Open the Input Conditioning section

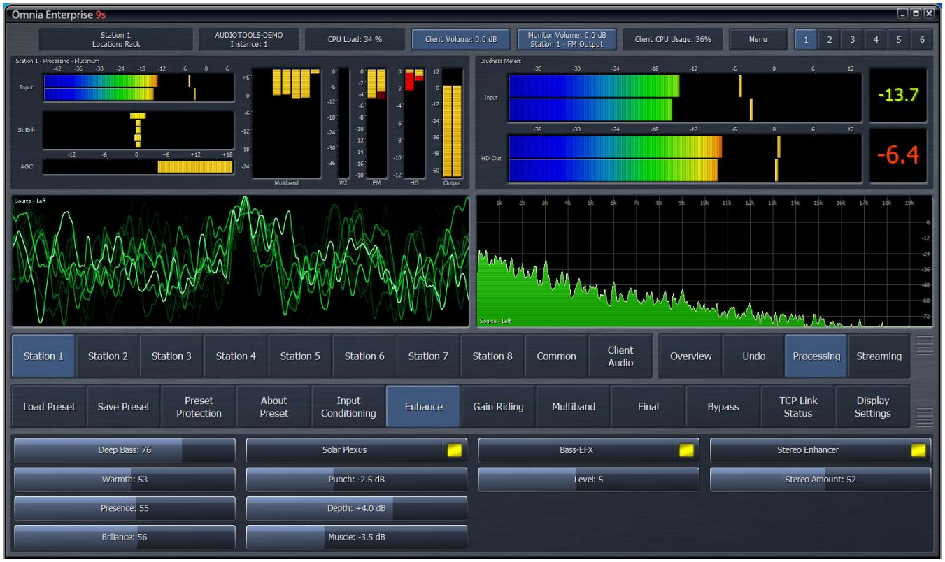[x=348, y=406]
